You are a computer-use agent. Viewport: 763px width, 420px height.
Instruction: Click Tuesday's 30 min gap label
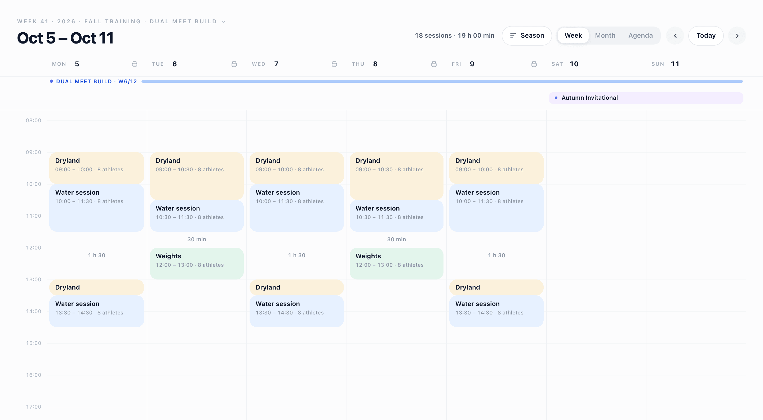[x=197, y=239]
